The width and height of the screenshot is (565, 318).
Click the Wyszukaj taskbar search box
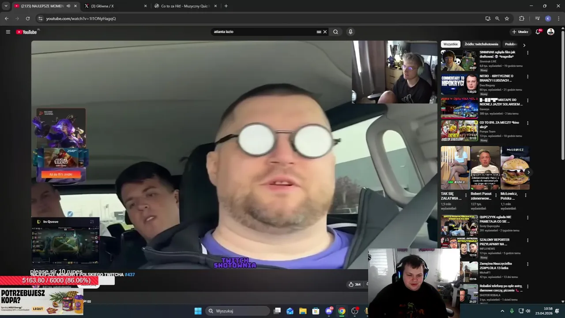coord(237,311)
